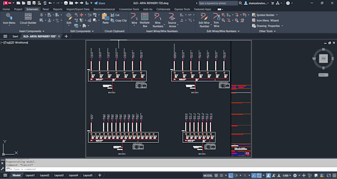Expand Edit Components panel
The width and height of the screenshot is (337, 179).
[82, 31]
